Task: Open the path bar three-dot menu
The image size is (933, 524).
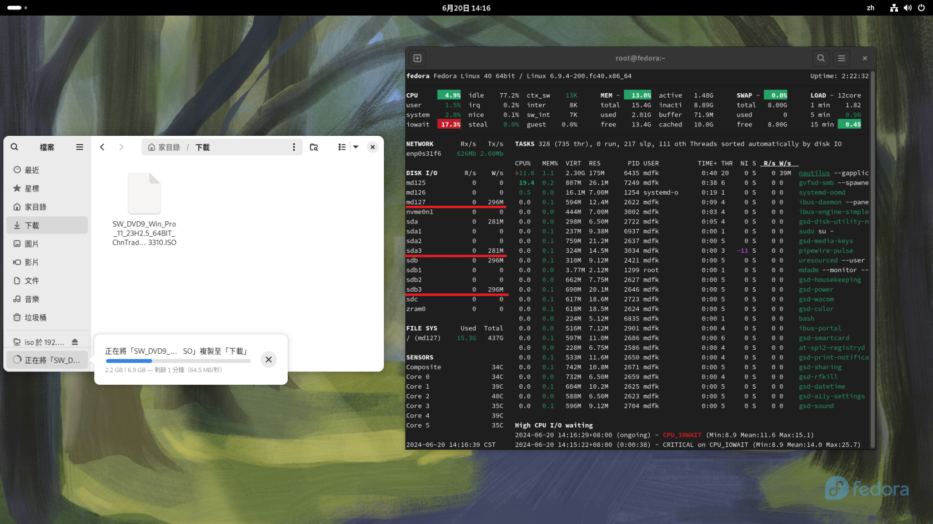Action: (294, 147)
